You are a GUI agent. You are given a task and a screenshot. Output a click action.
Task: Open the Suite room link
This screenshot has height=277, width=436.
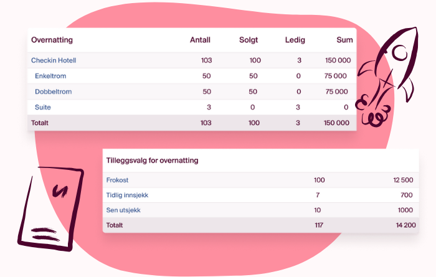coord(43,107)
